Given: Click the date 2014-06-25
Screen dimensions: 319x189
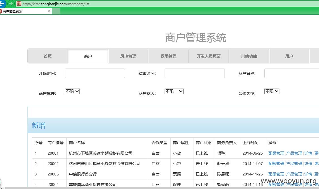Looking at the screenshot, I should [x=253, y=153].
